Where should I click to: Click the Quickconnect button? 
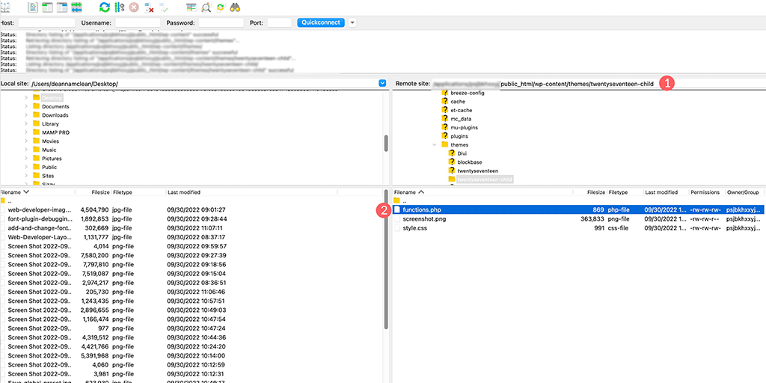pos(321,22)
